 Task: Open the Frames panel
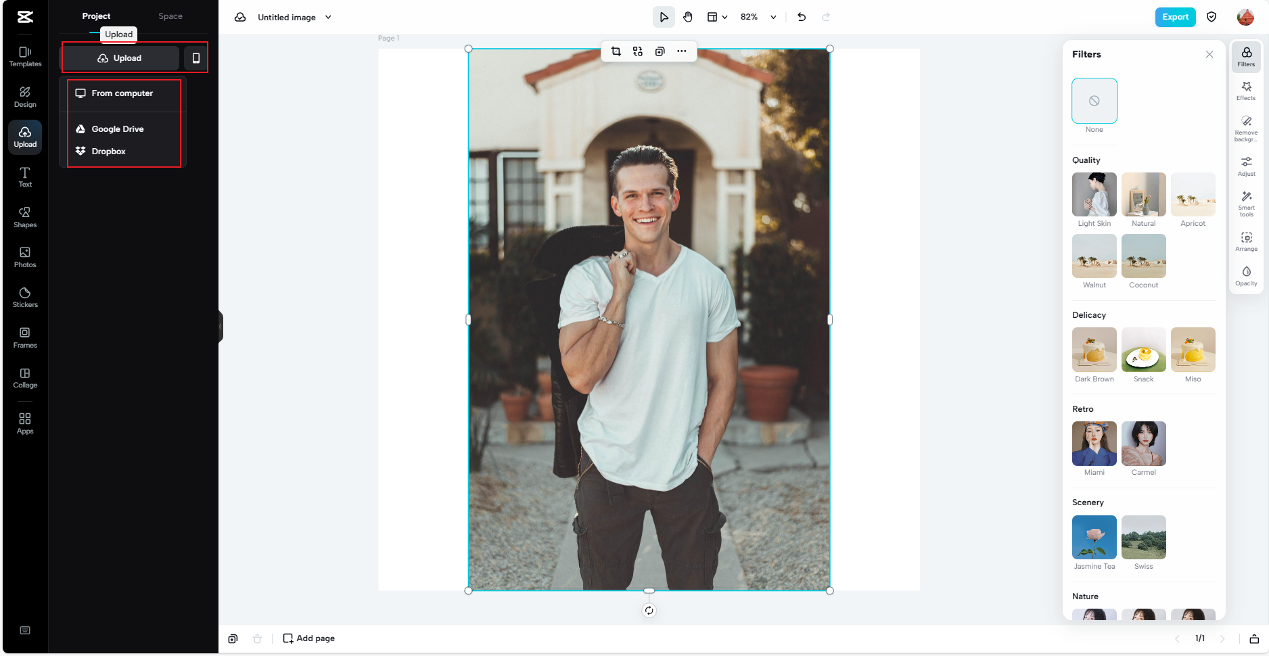coord(24,337)
